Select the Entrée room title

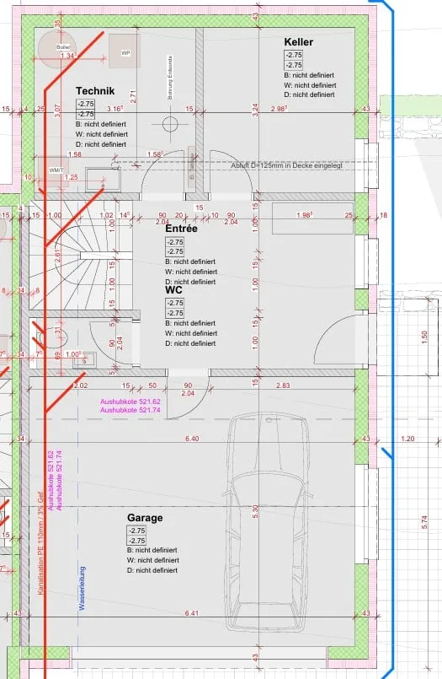pyautogui.click(x=182, y=229)
